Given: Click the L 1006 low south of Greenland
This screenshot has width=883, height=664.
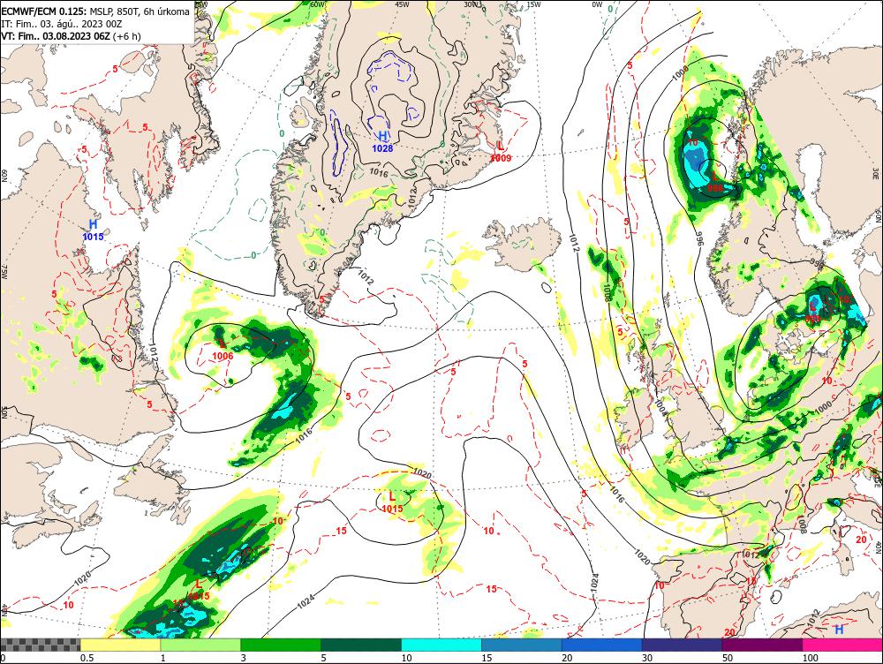Looking at the screenshot, I should coord(223,350).
